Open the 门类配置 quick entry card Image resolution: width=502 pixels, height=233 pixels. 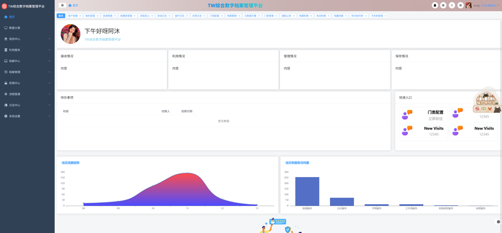point(423,115)
